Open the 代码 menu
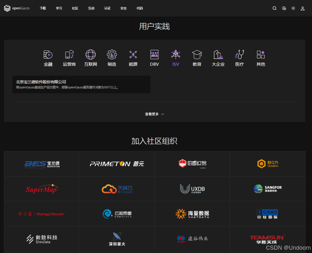Screen dimensions: 312x253 point(140,8)
